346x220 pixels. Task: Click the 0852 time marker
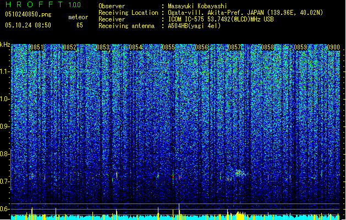point(70,47)
